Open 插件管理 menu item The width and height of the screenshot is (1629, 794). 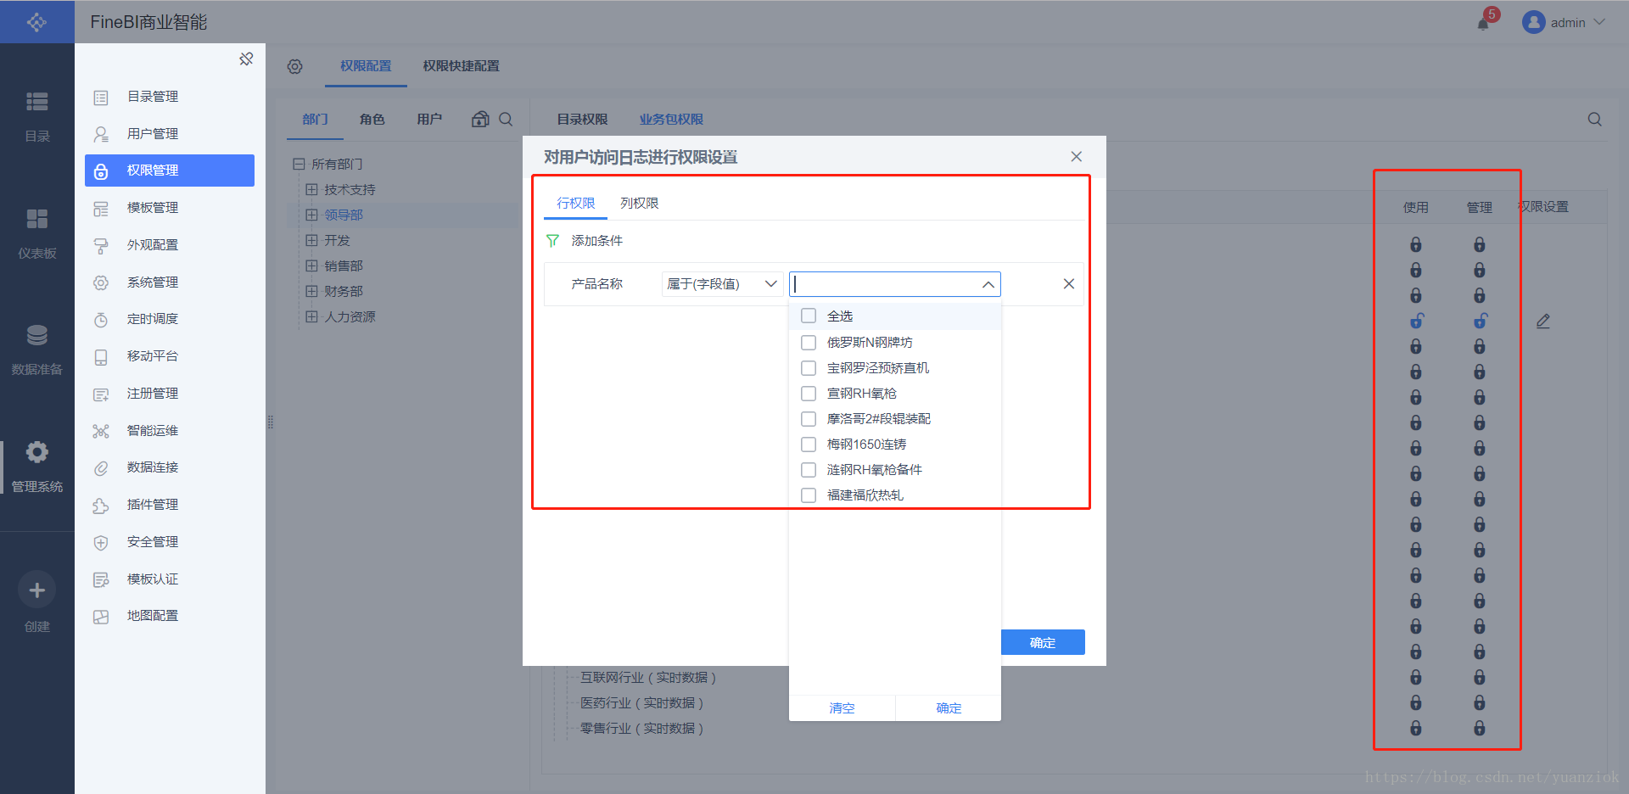[x=170, y=505]
